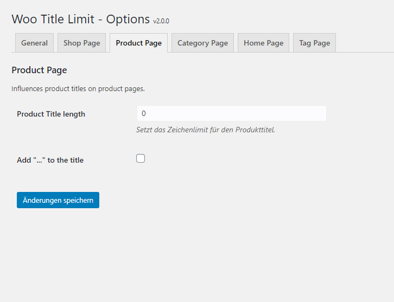Open the Home Page settings tab

point(264,43)
